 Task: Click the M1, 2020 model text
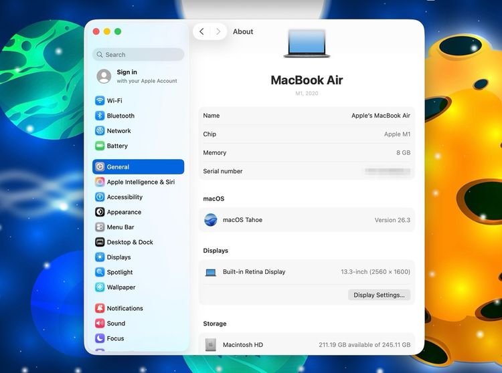[x=307, y=94]
